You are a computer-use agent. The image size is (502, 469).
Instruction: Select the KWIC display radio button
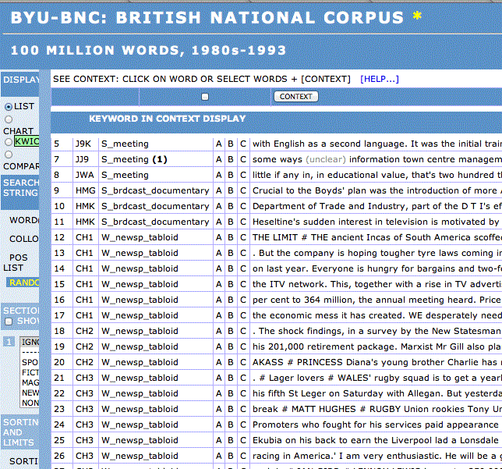(x=9, y=142)
